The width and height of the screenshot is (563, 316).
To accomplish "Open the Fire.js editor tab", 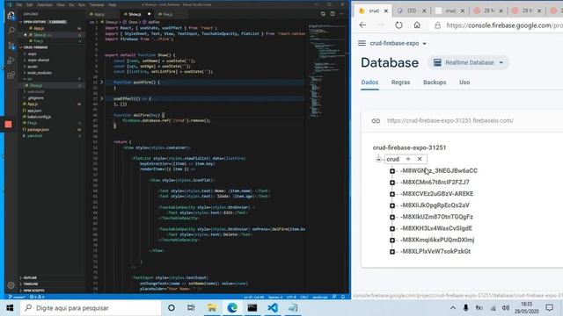I will [168, 14].
